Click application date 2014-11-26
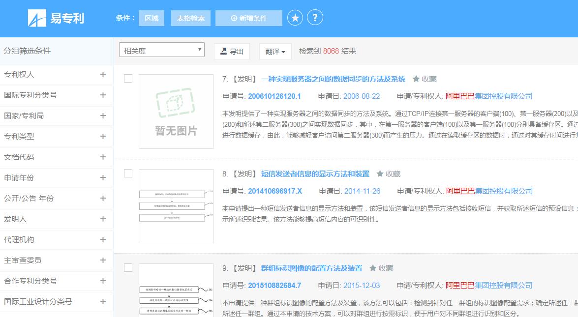Viewport: 578px width, 317px height. pyautogui.click(x=363, y=191)
